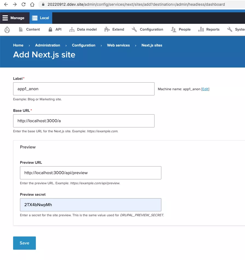Open the API menu item
The height and width of the screenshot is (260, 245).
coord(55,30)
